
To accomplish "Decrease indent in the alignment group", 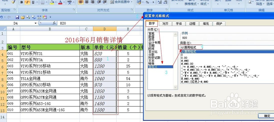I will click(99, 2).
